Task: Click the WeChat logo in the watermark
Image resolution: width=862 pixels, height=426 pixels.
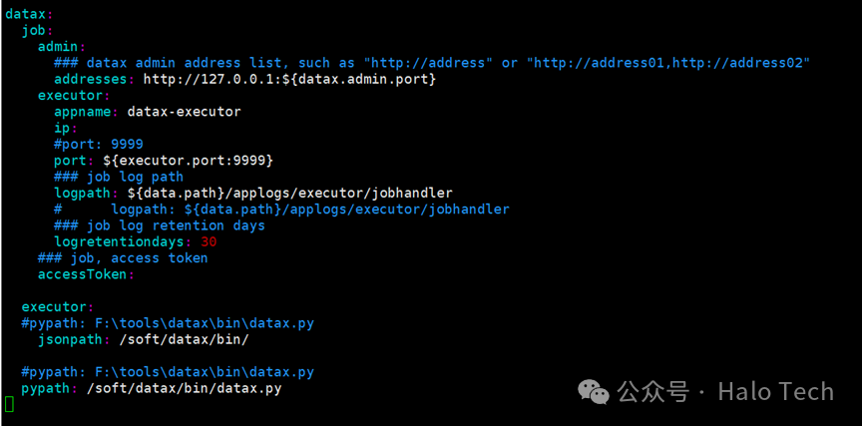Action: [x=595, y=392]
